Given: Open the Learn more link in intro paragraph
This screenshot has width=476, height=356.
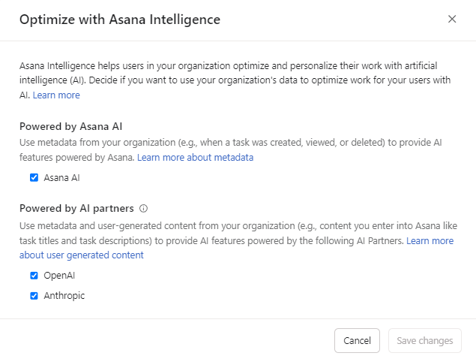Looking at the screenshot, I should coord(56,95).
